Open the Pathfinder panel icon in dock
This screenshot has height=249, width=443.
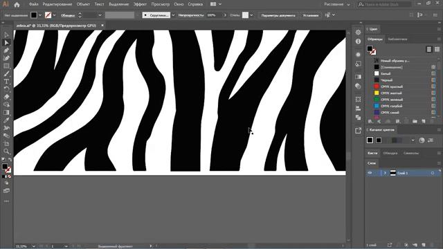359,118
